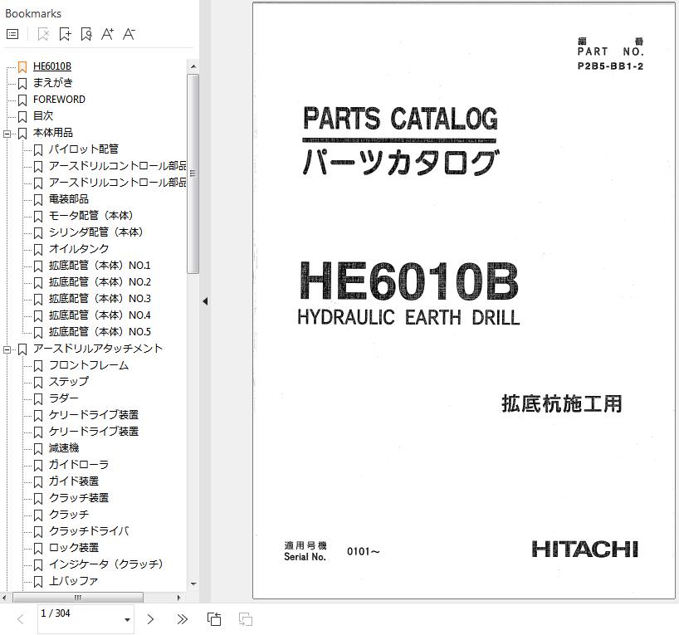Open the ロック装置 bookmark
This screenshot has height=635, width=679.
74,548
